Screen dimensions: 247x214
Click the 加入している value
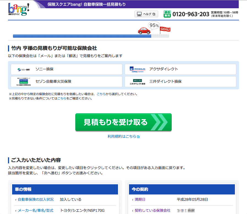(x=71, y=199)
